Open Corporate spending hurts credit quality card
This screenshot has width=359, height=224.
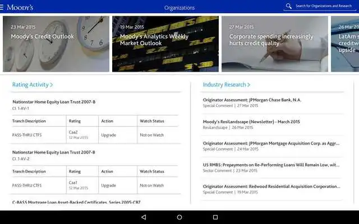274,44
